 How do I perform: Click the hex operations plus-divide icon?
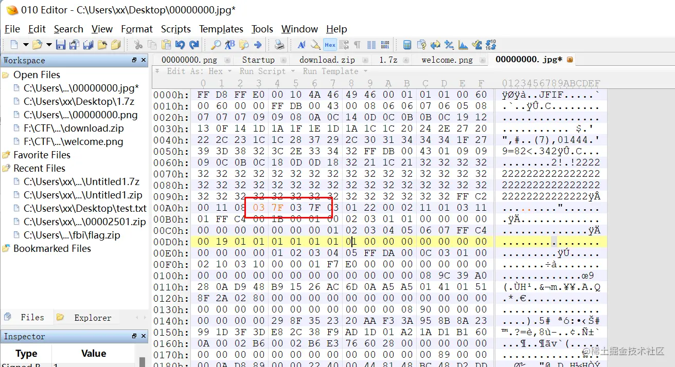[x=449, y=45]
